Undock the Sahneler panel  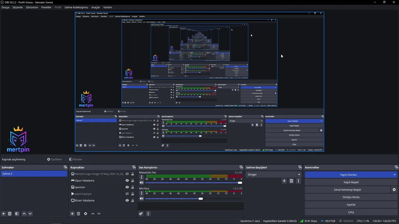pos(65,167)
